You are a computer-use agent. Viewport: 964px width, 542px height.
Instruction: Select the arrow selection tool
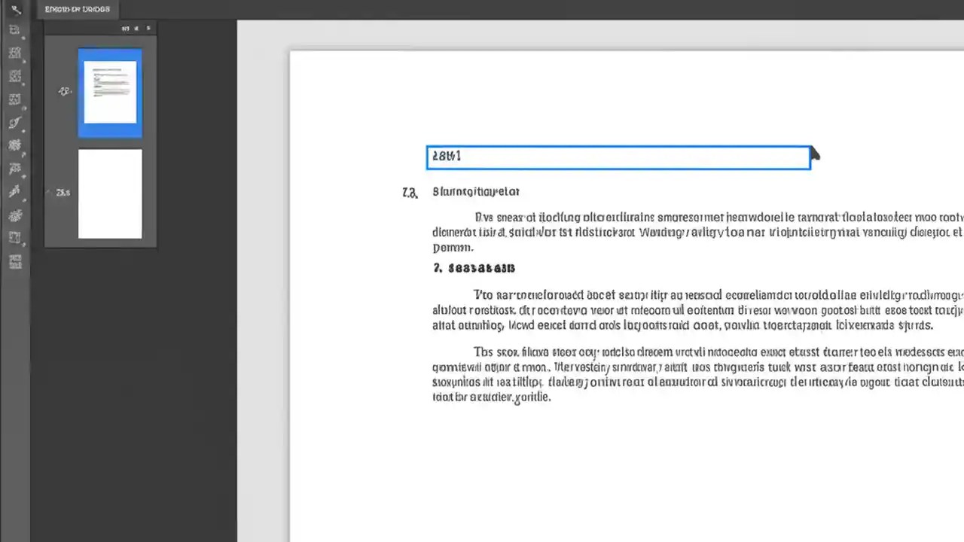pos(15,9)
